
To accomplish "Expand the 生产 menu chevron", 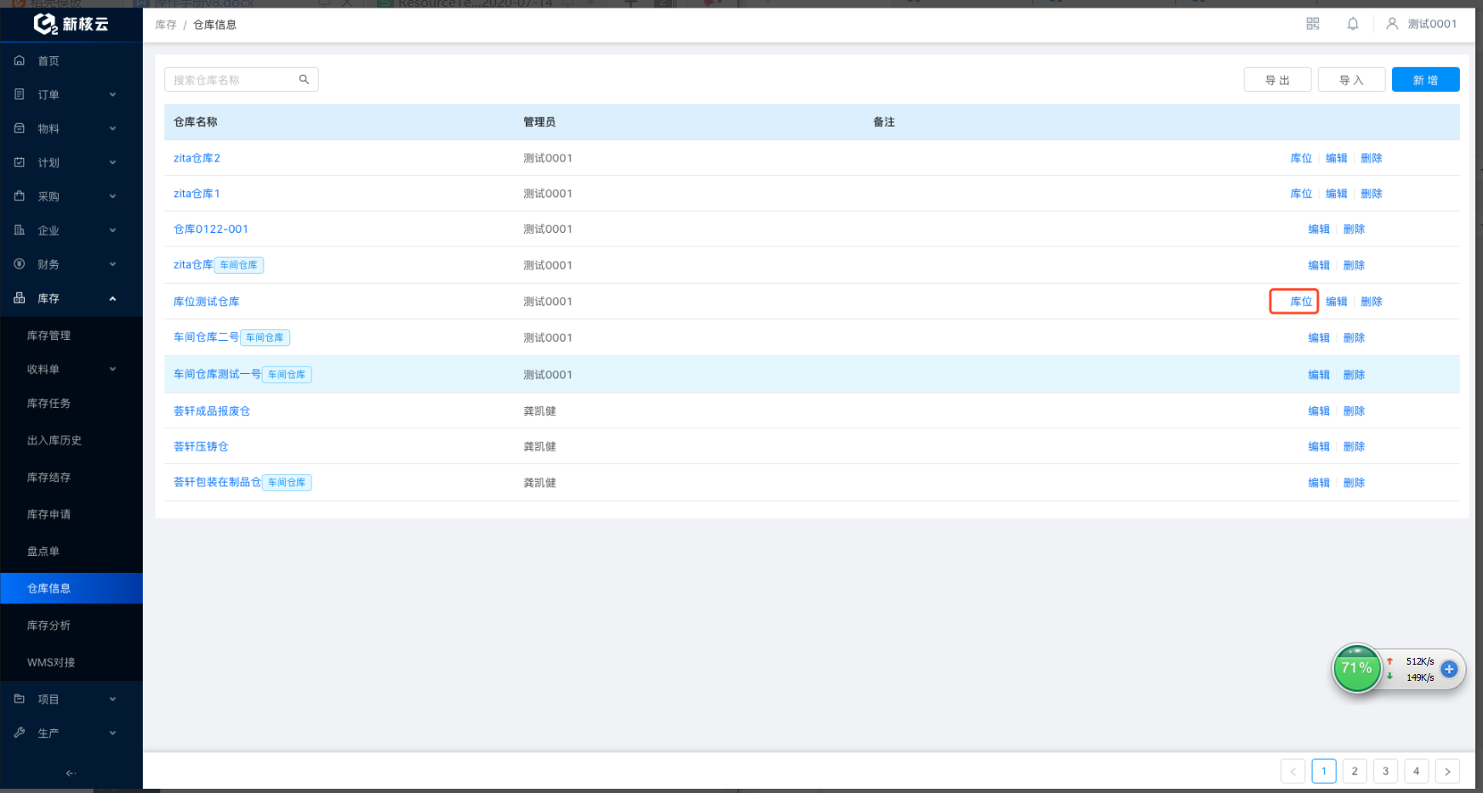I will click(x=112, y=733).
